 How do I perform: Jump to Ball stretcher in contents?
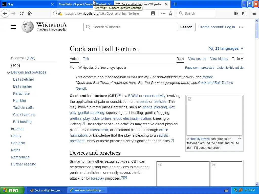coord(24,79)
